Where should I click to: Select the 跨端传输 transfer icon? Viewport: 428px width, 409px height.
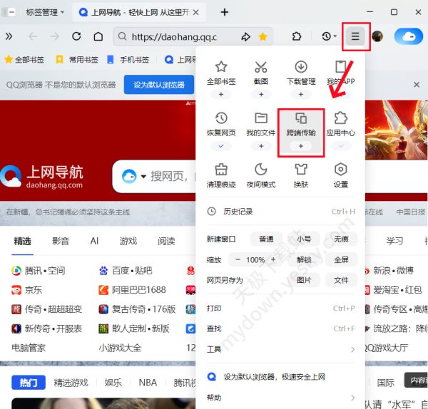click(300, 118)
